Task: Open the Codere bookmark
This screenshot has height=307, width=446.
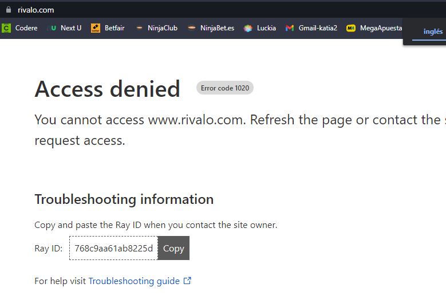Action: 19,28
